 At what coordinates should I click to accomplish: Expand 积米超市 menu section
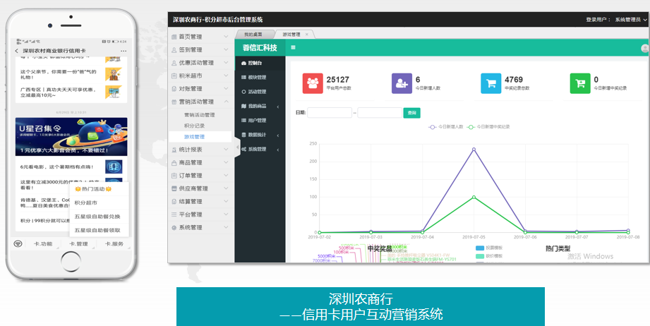click(x=200, y=76)
